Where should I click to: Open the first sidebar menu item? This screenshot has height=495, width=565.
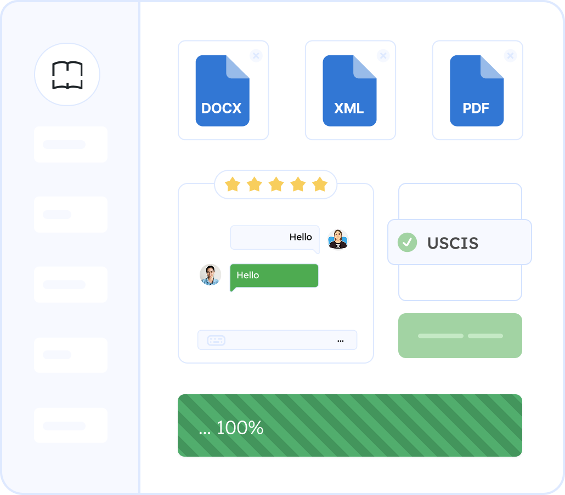[70, 145]
